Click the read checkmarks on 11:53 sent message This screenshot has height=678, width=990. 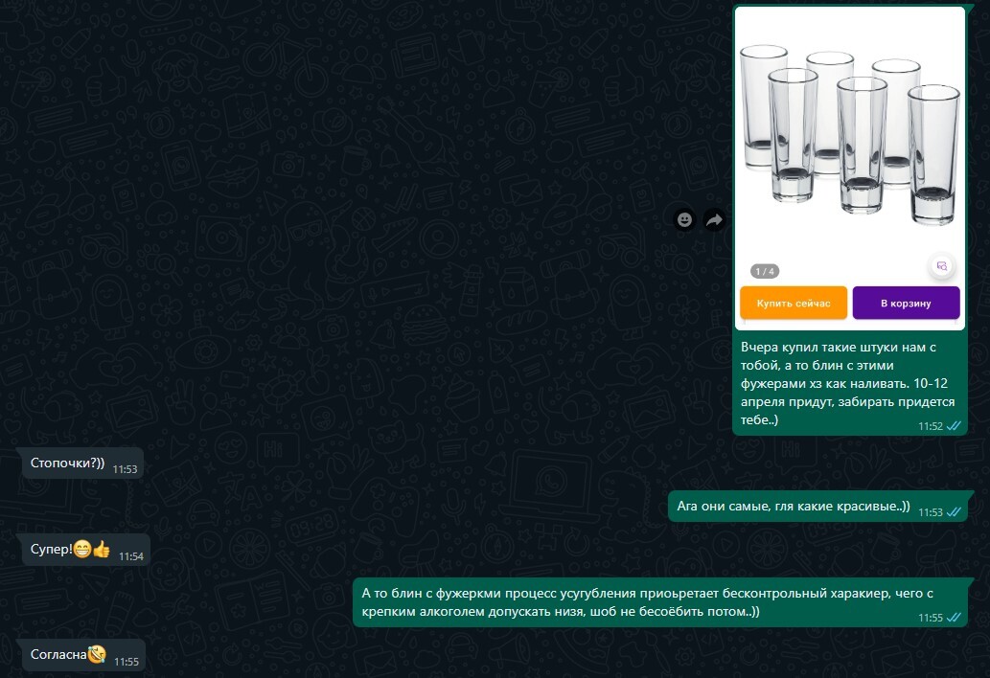[954, 512]
